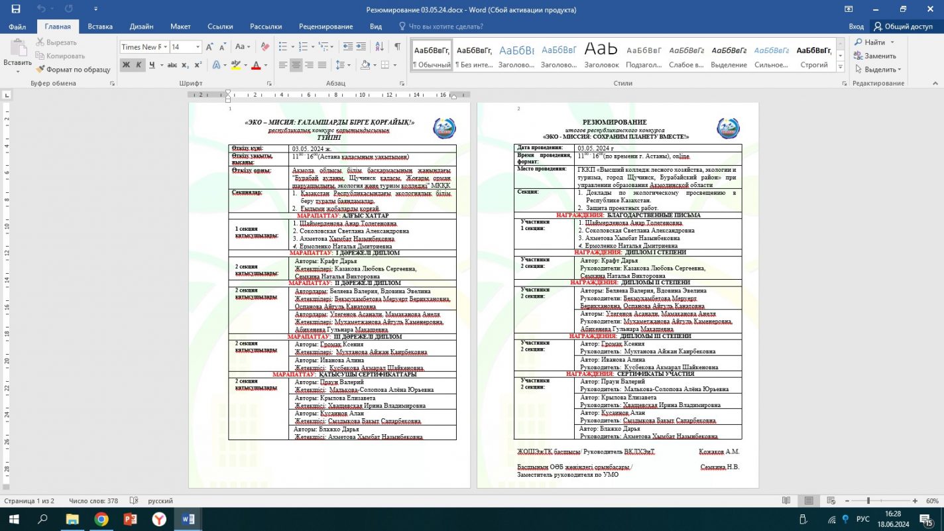Click the Format Painter brush icon
The image size is (944, 531).
point(40,70)
